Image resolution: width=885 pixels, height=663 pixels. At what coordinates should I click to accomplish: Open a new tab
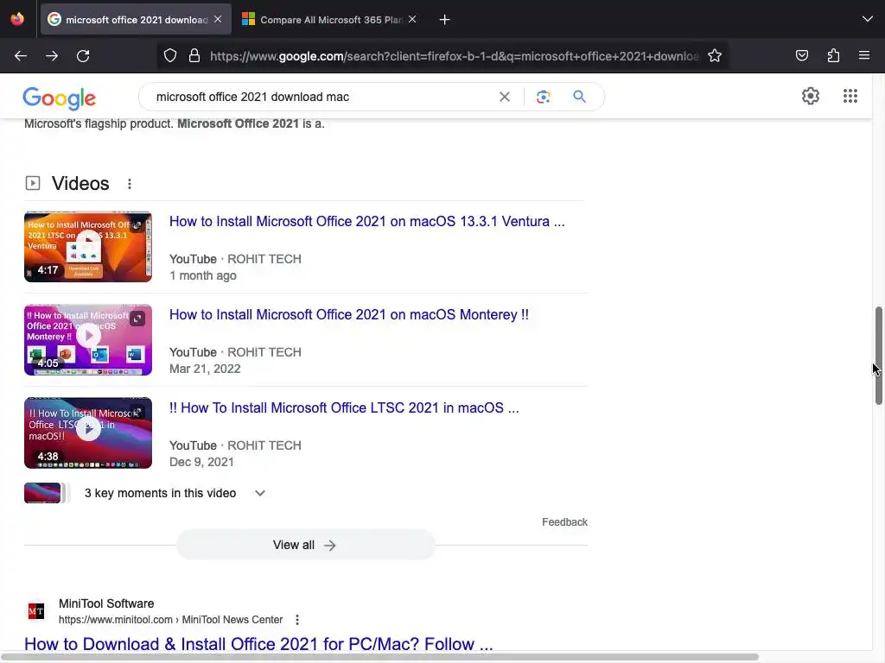coord(445,20)
